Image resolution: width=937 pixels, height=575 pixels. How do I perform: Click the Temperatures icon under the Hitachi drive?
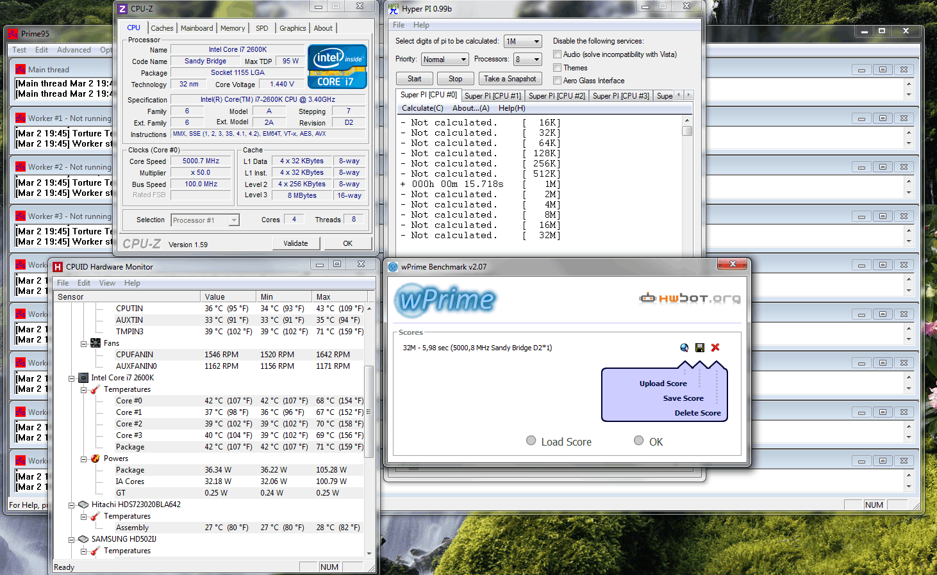95,516
